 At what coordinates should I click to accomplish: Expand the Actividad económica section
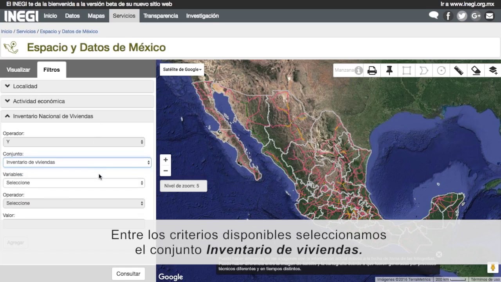pos(77,101)
